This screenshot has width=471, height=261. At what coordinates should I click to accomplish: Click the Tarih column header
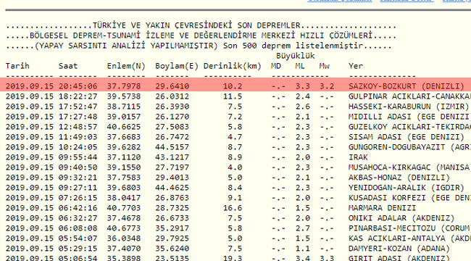17,66
